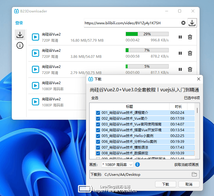214x196 pixels.
Task: Pause the download at 7%
Action: coord(180,53)
